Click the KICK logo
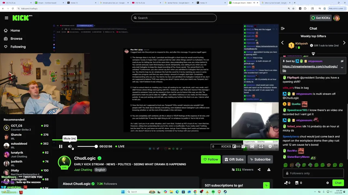The height and width of the screenshot is (195, 348). pyautogui.click(x=22, y=18)
